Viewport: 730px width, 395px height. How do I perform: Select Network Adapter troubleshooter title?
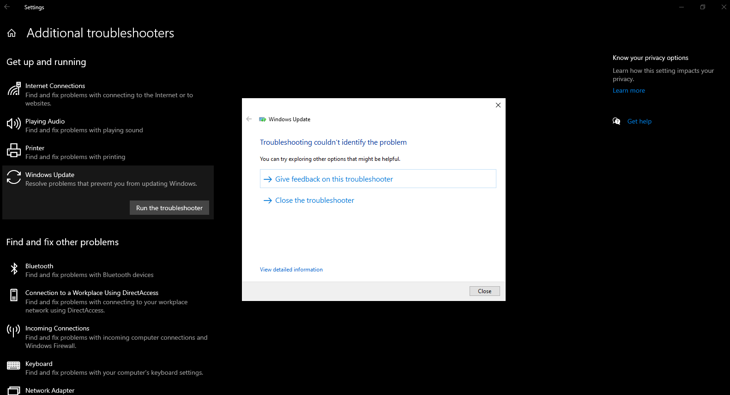(x=50, y=391)
